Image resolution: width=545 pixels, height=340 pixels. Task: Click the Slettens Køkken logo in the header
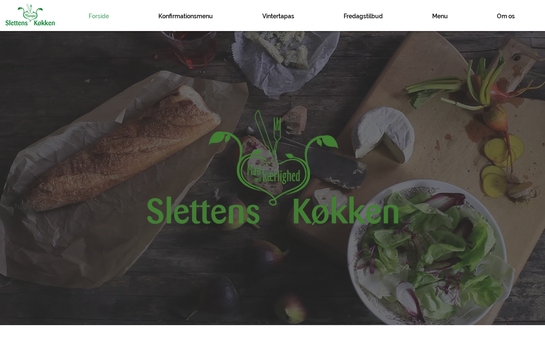point(30,15)
